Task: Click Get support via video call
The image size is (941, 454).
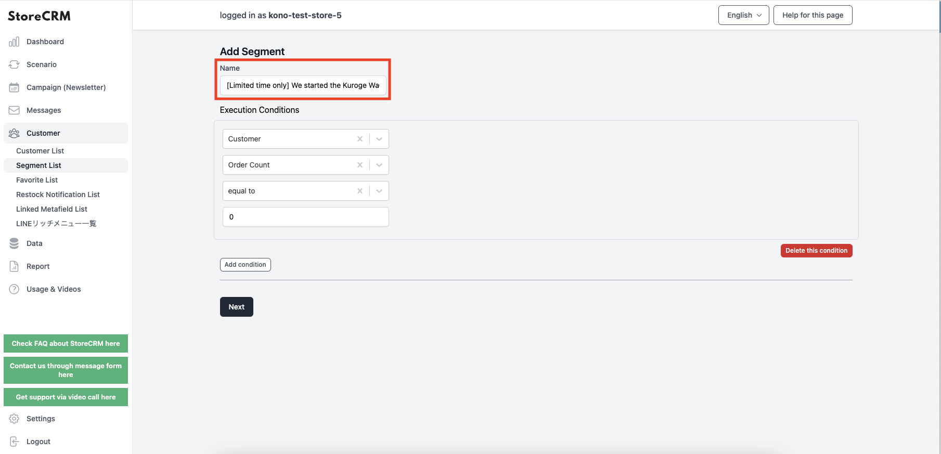Action: 66,397
